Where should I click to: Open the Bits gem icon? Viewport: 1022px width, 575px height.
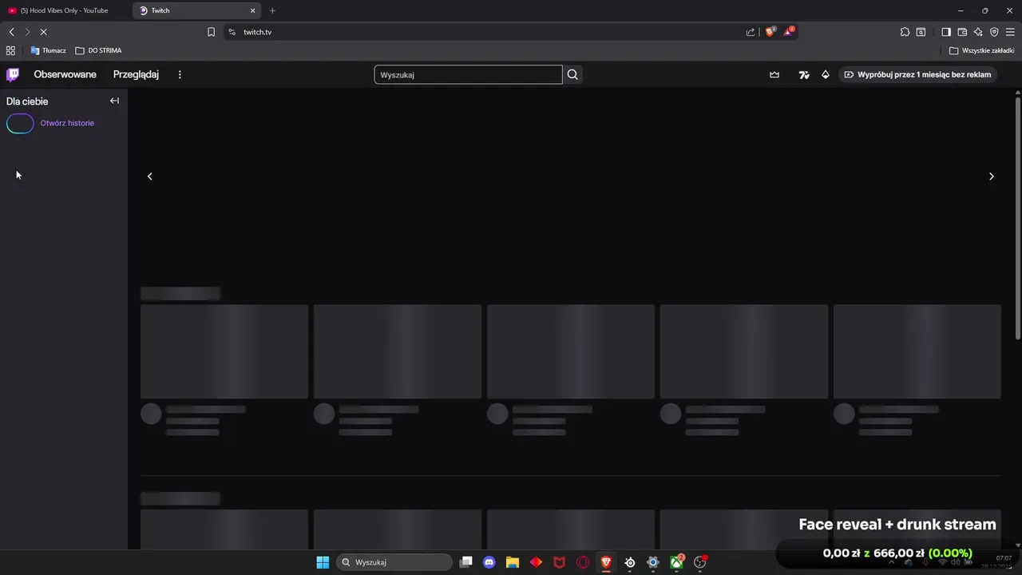point(826,74)
